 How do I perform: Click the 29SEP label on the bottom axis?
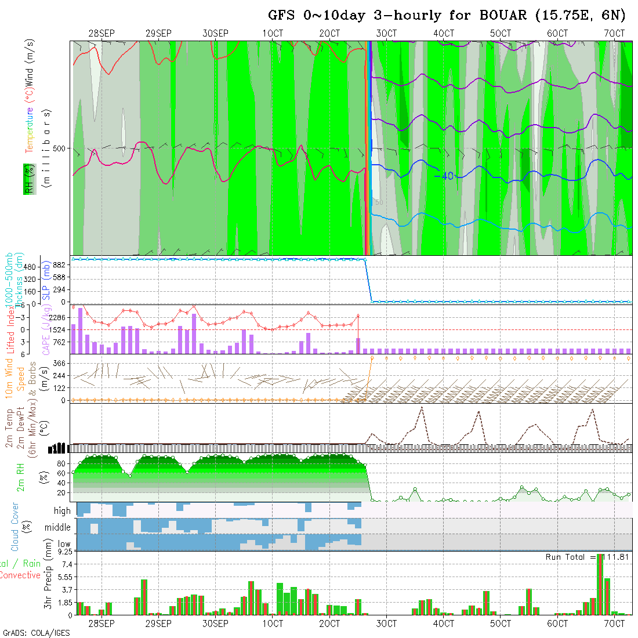pos(158,623)
